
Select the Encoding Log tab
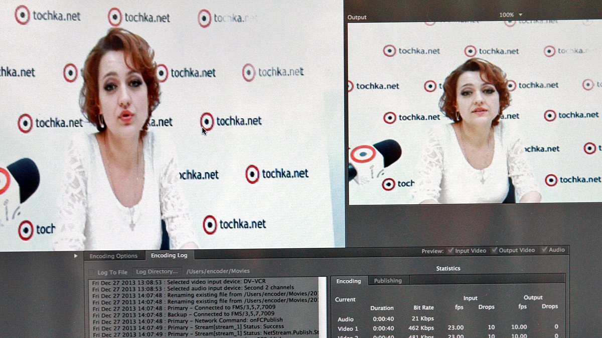(x=169, y=255)
